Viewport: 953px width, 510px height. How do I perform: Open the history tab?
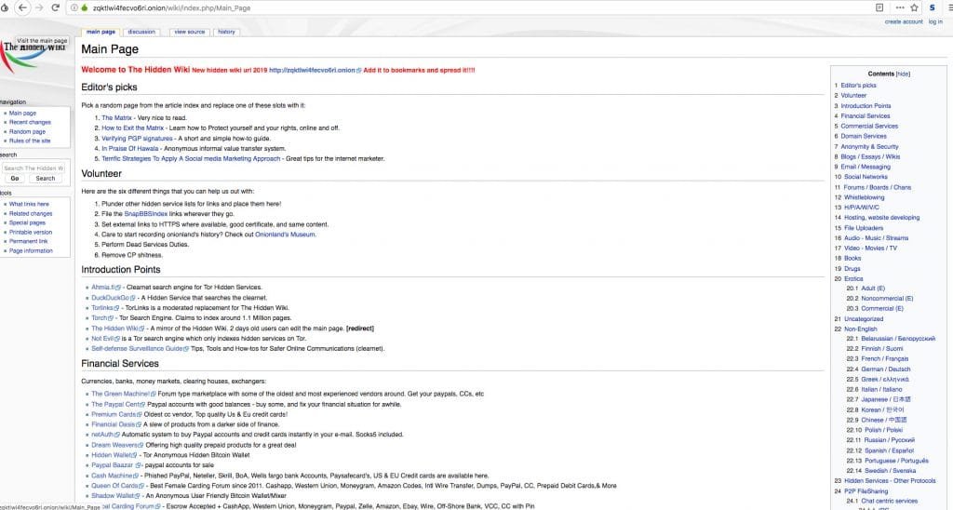click(x=226, y=32)
